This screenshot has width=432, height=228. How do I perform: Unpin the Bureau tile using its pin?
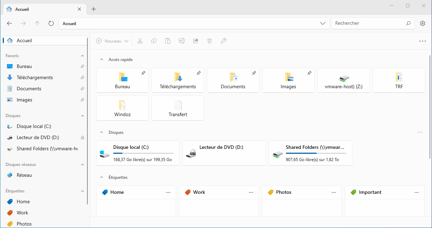pyautogui.click(x=143, y=73)
